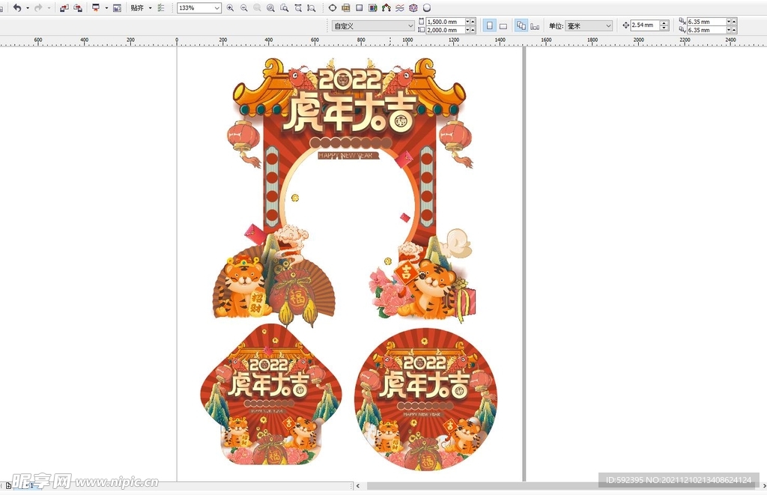This screenshot has height=495, width=767.
Task: Open the 自定义 page size dropdown
Action: pos(410,25)
